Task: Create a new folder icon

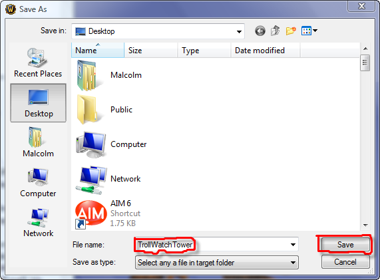Action: coord(291,31)
